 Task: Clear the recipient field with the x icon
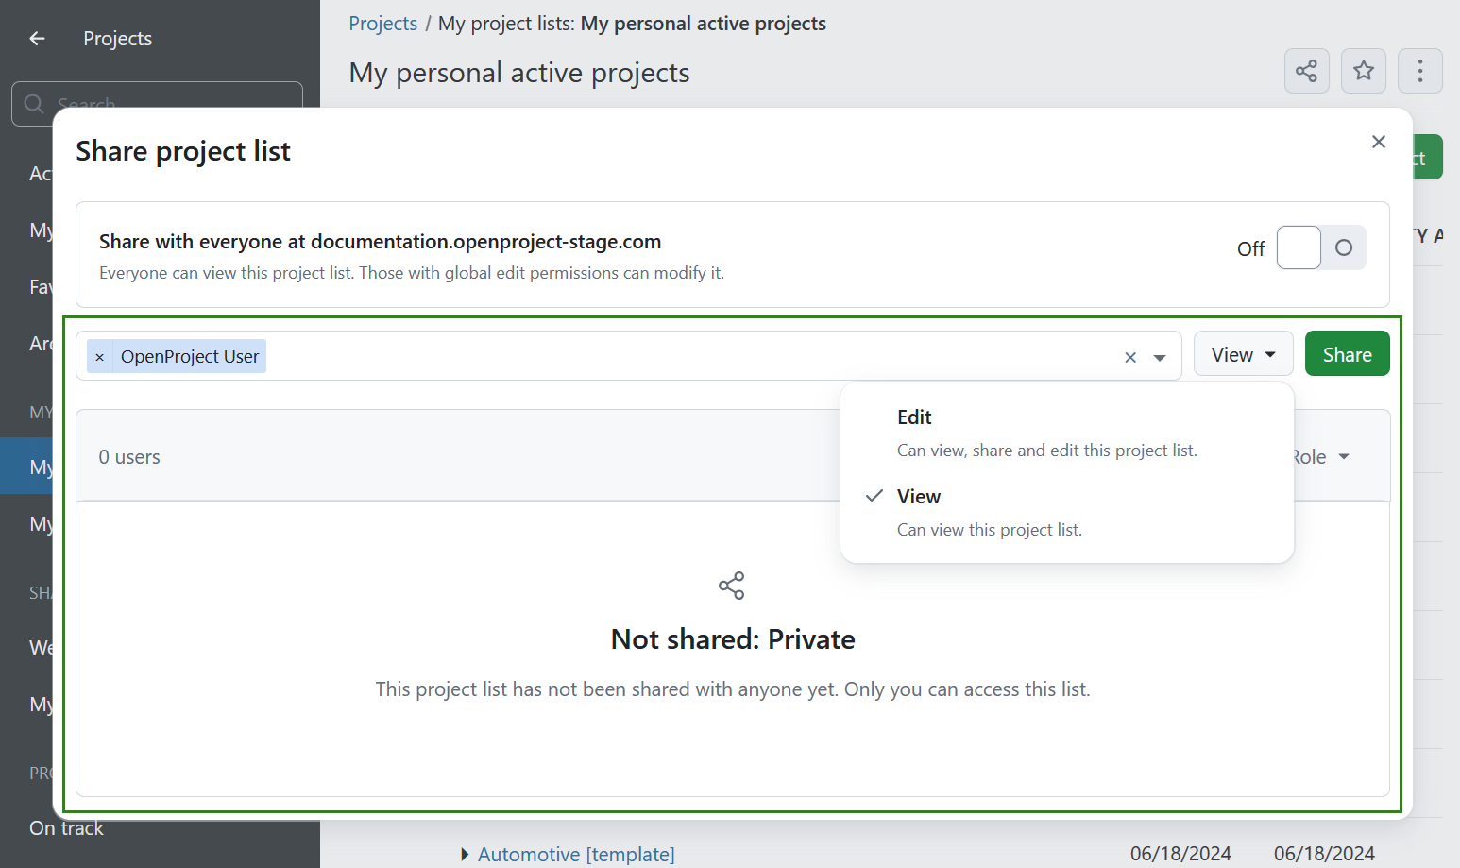point(1129,357)
